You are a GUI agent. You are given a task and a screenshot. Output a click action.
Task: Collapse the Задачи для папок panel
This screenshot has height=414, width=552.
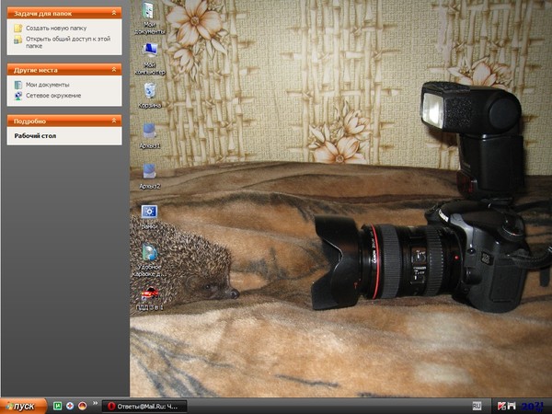click(x=114, y=13)
